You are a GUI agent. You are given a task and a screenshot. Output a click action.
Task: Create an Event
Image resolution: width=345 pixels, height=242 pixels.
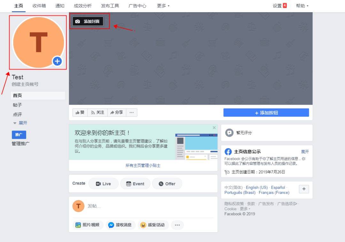[135, 184]
